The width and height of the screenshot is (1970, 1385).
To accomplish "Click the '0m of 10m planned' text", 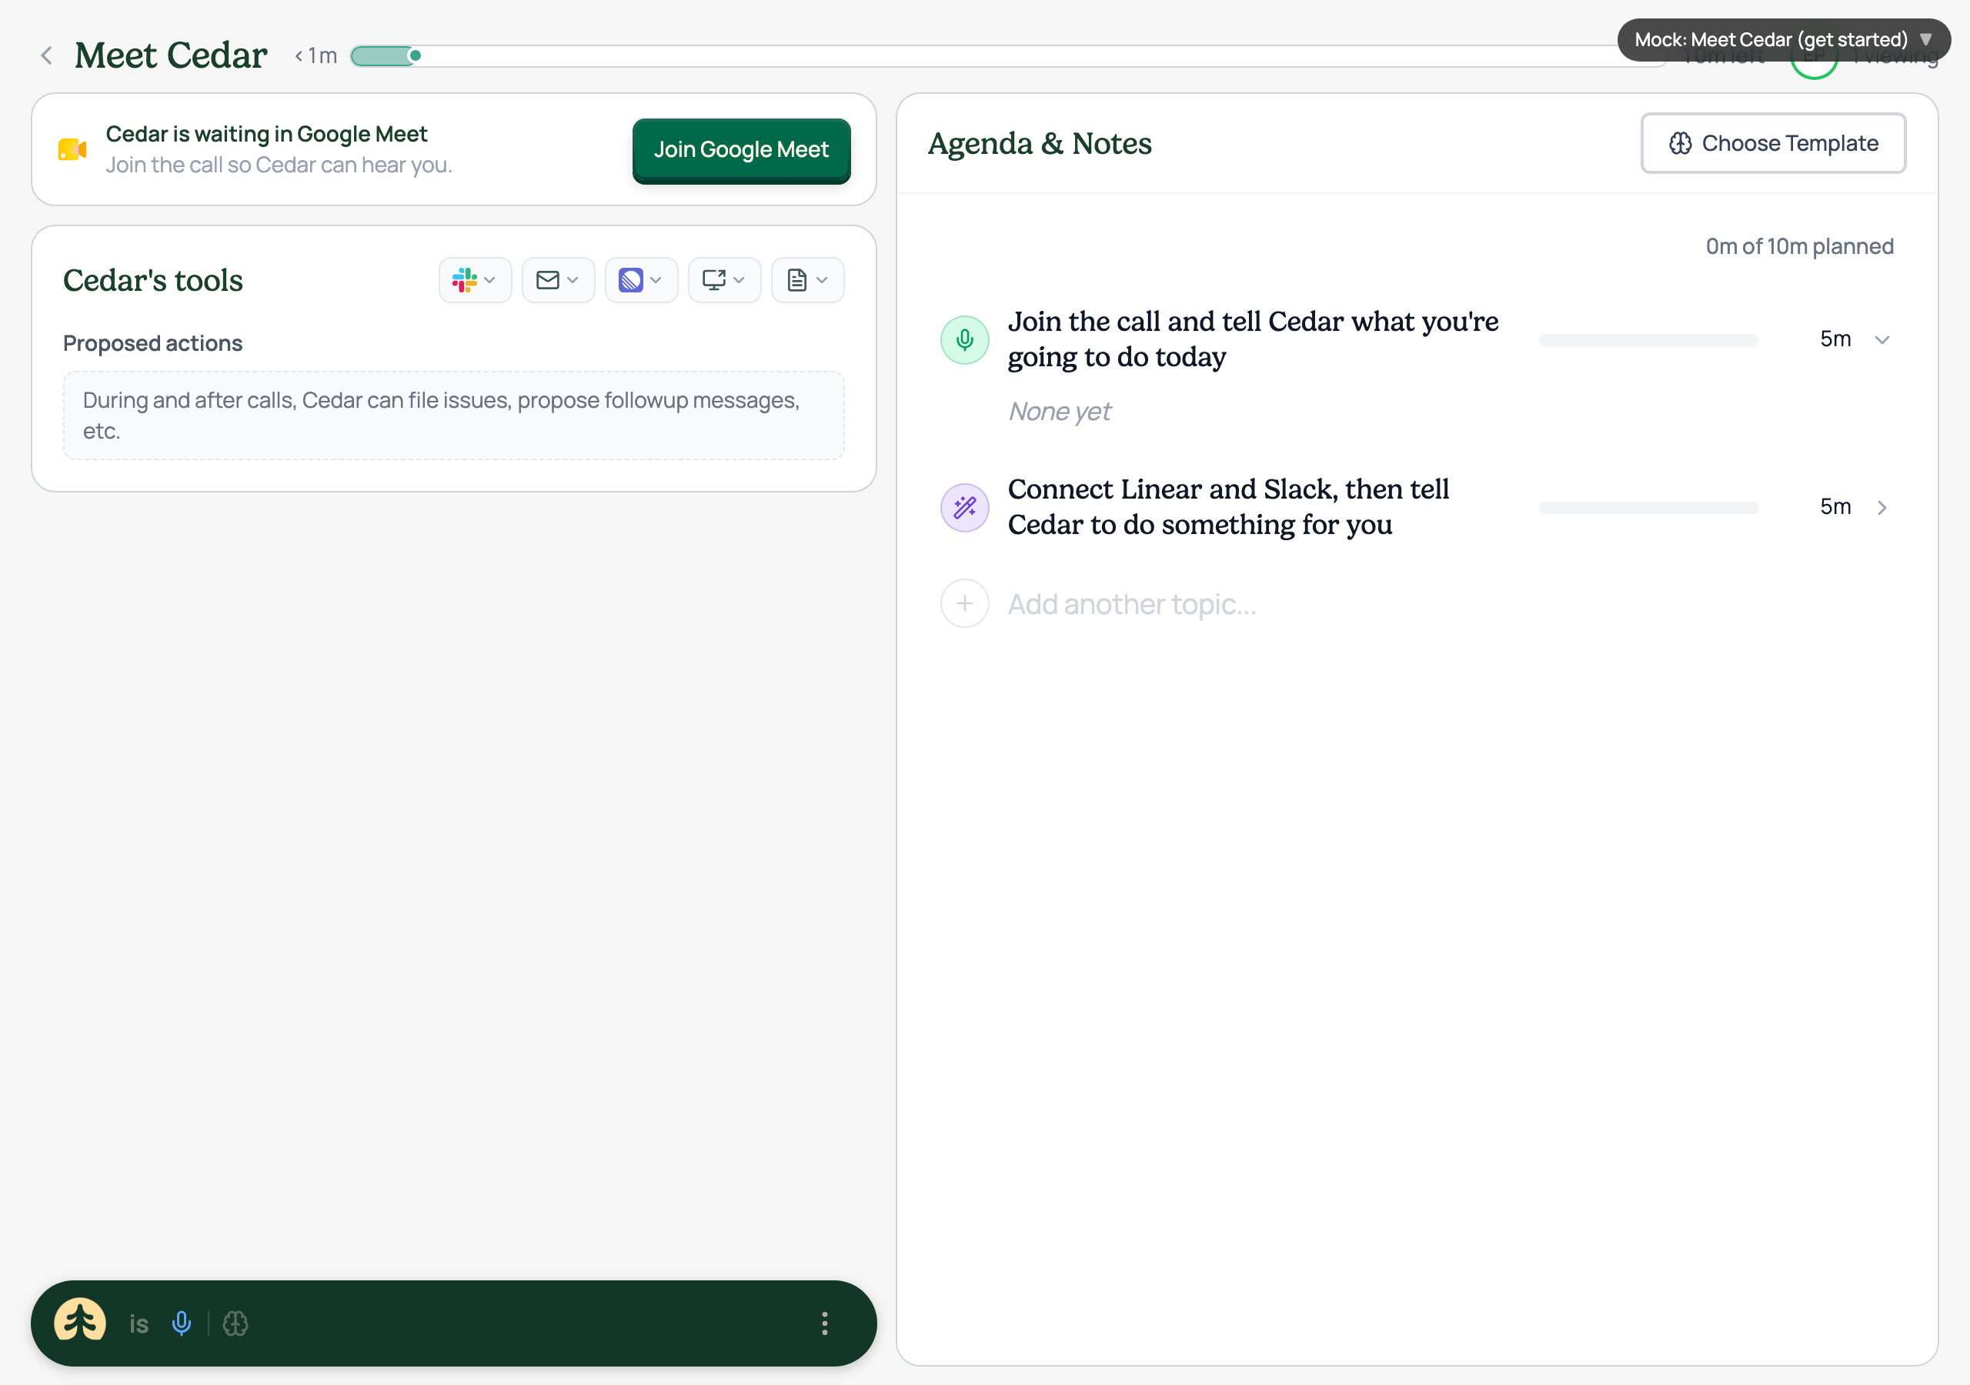I will pos(1799,246).
